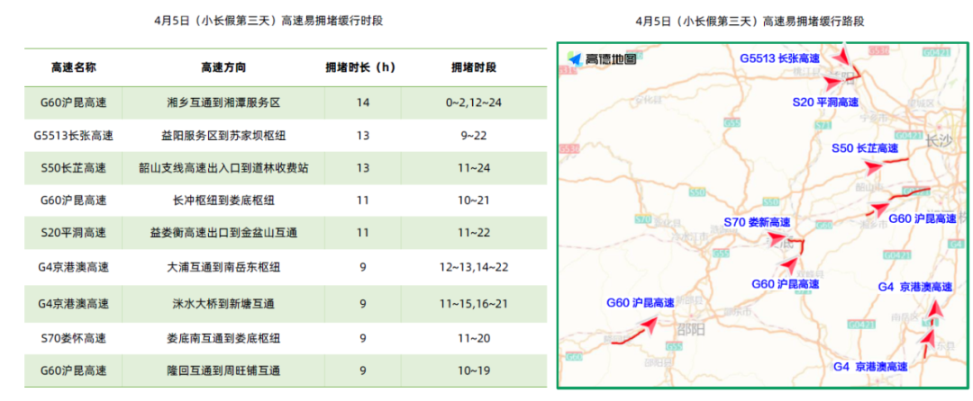This screenshot has width=973, height=401.
Task: Click the S50 长芷高速 map label
Action: tap(864, 147)
